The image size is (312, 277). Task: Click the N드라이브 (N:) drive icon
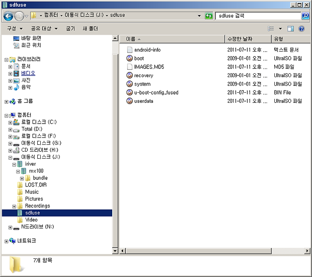[16, 228]
